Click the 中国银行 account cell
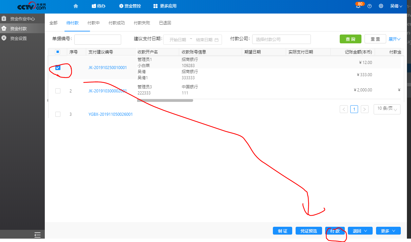Screen dimensions: 411x242 190,87
